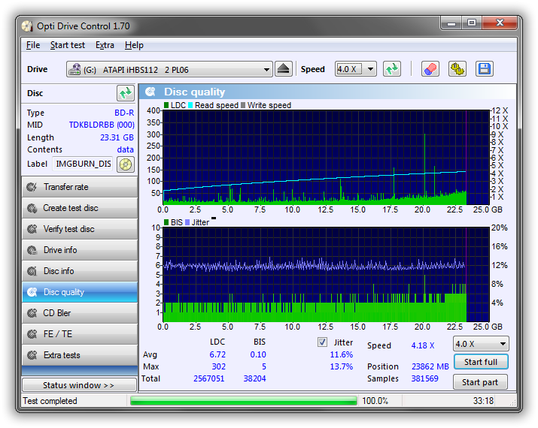Select the FE / TE label

(x=58, y=334)
